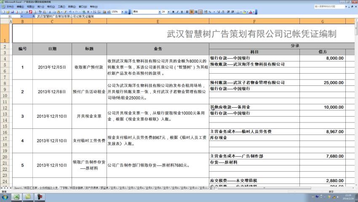
Task: Open the 数据 (Data) menu
Action: pyautogui.click(x=72, y=7)
